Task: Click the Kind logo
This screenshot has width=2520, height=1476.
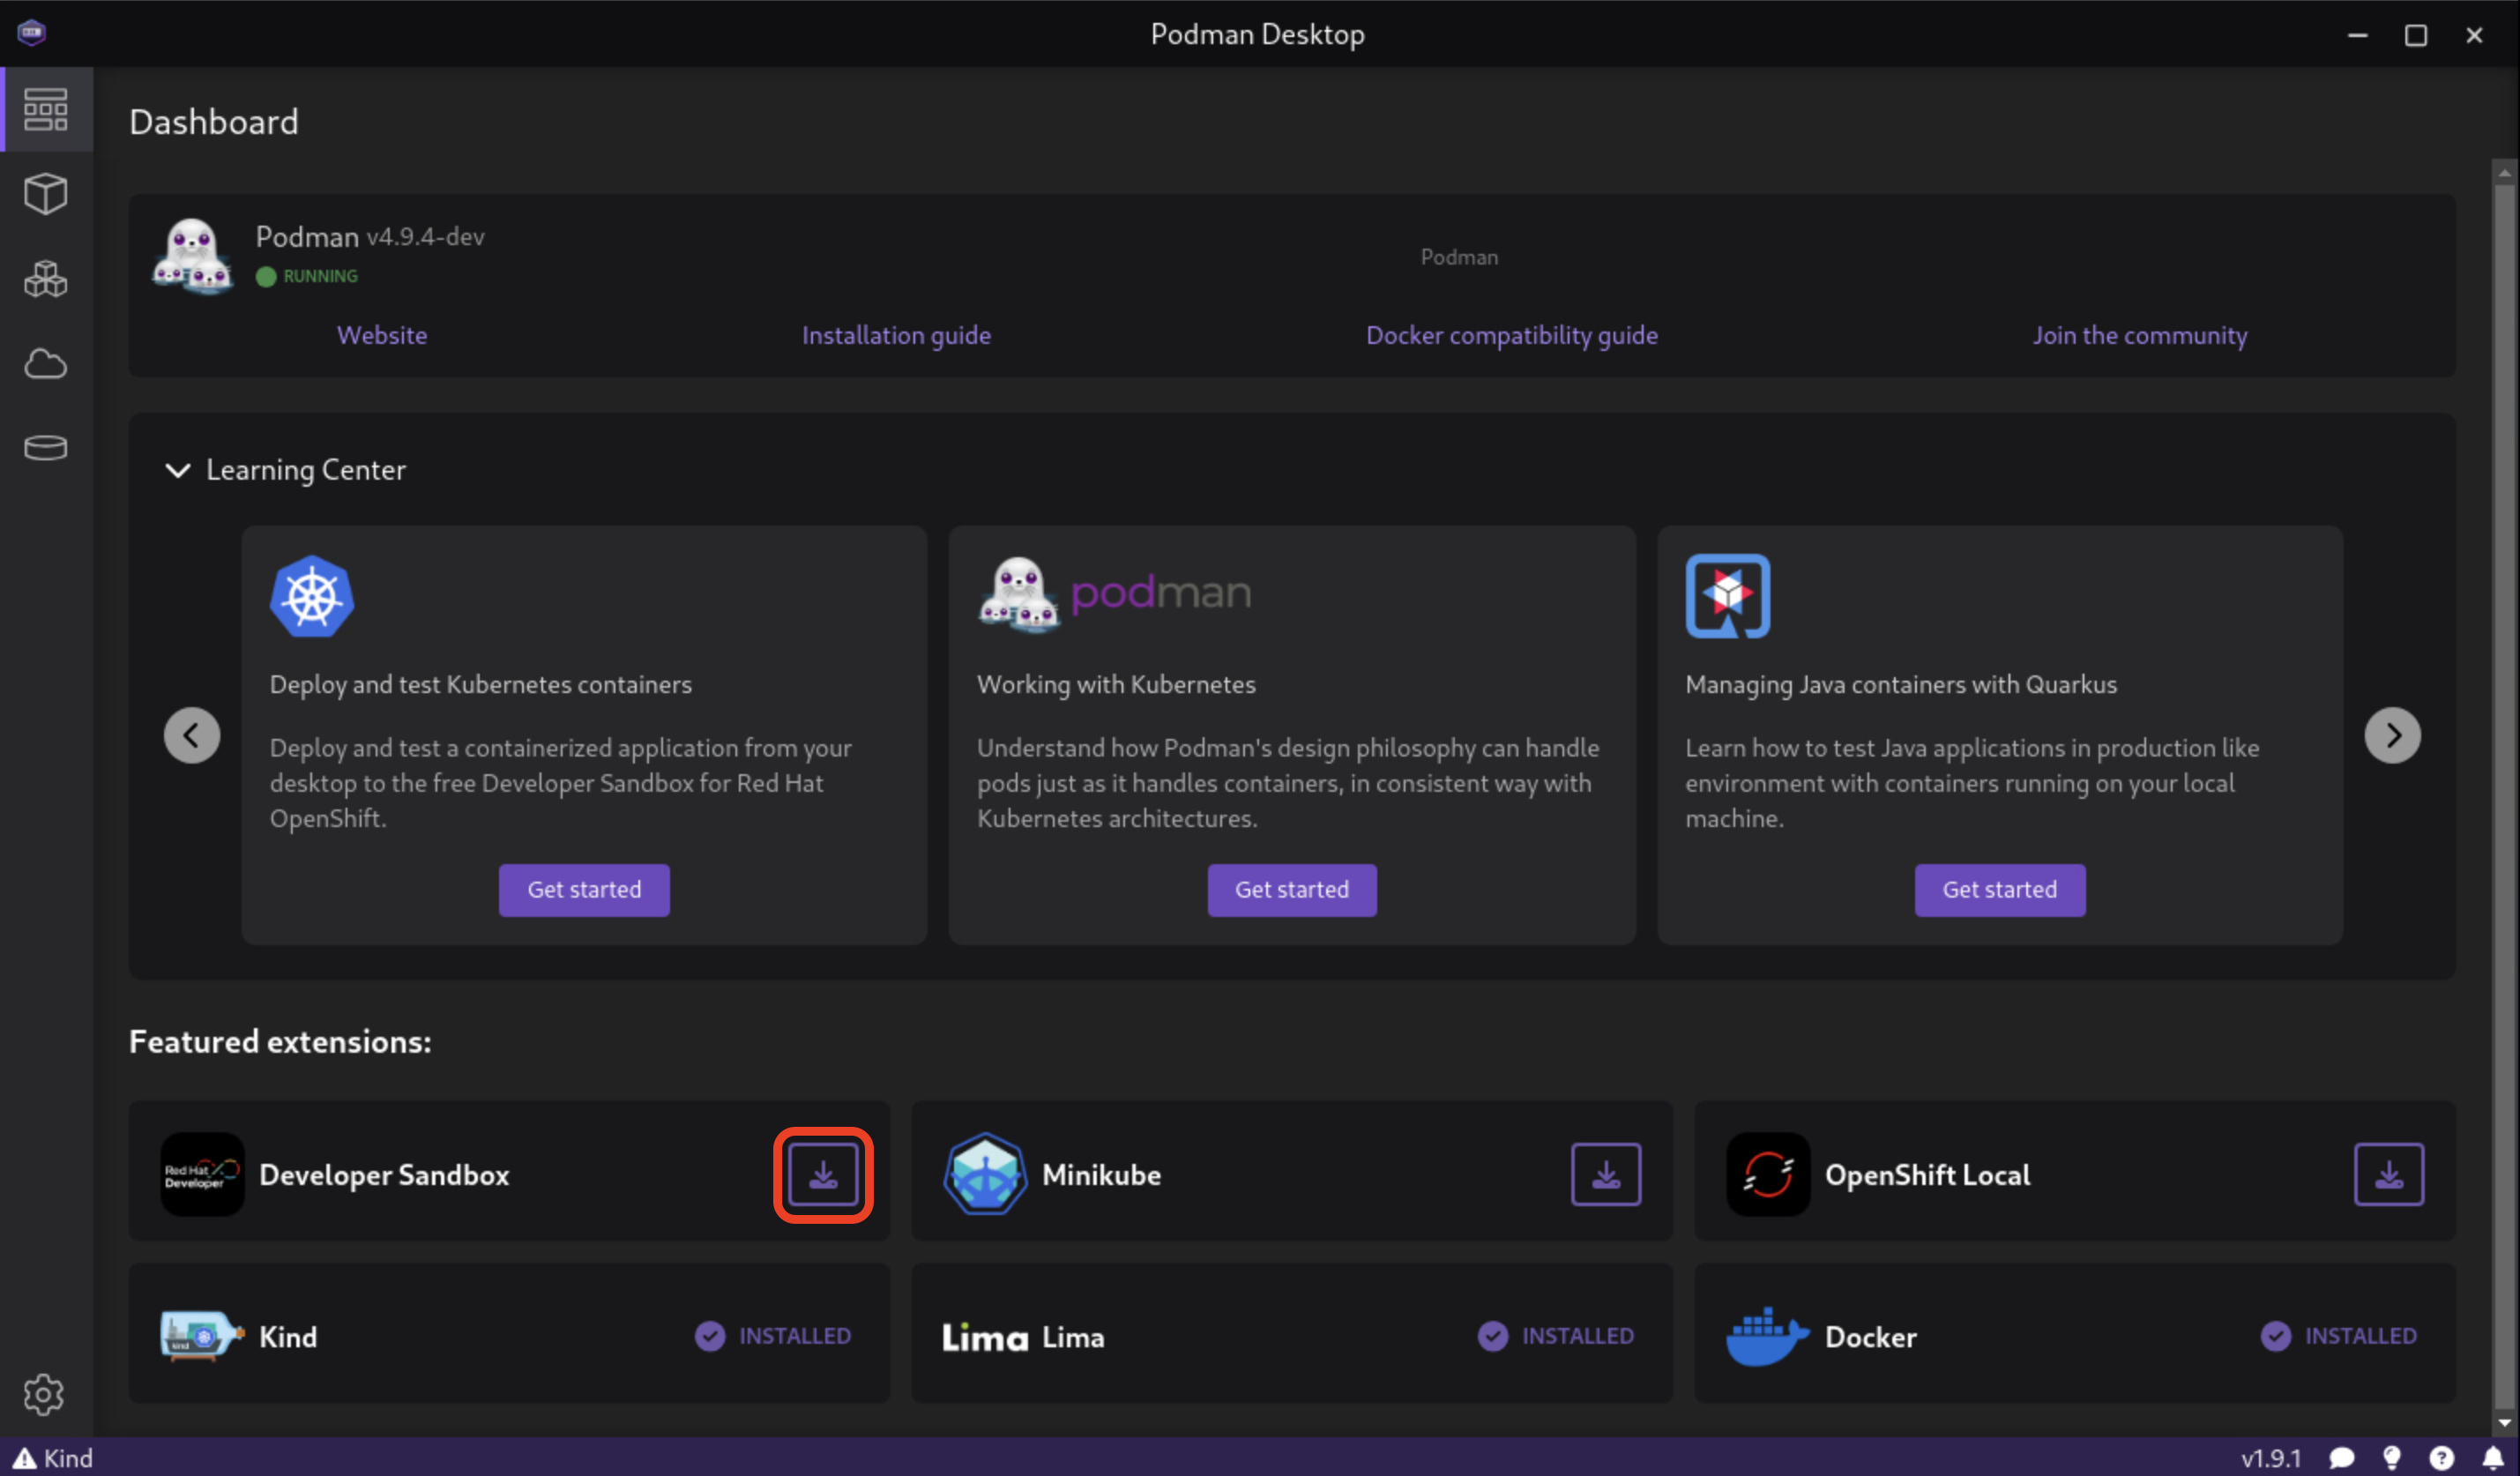Action: point(202,1336)
